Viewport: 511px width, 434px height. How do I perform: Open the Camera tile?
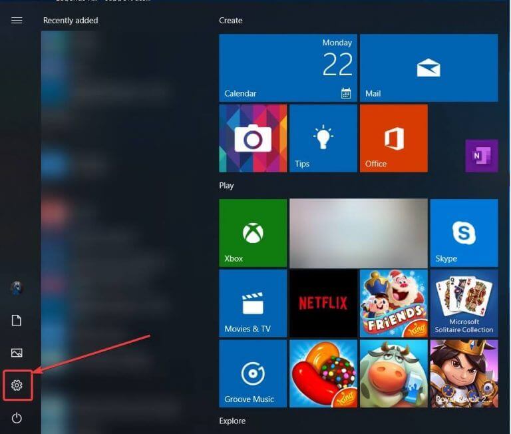click(x=253, y=138)
